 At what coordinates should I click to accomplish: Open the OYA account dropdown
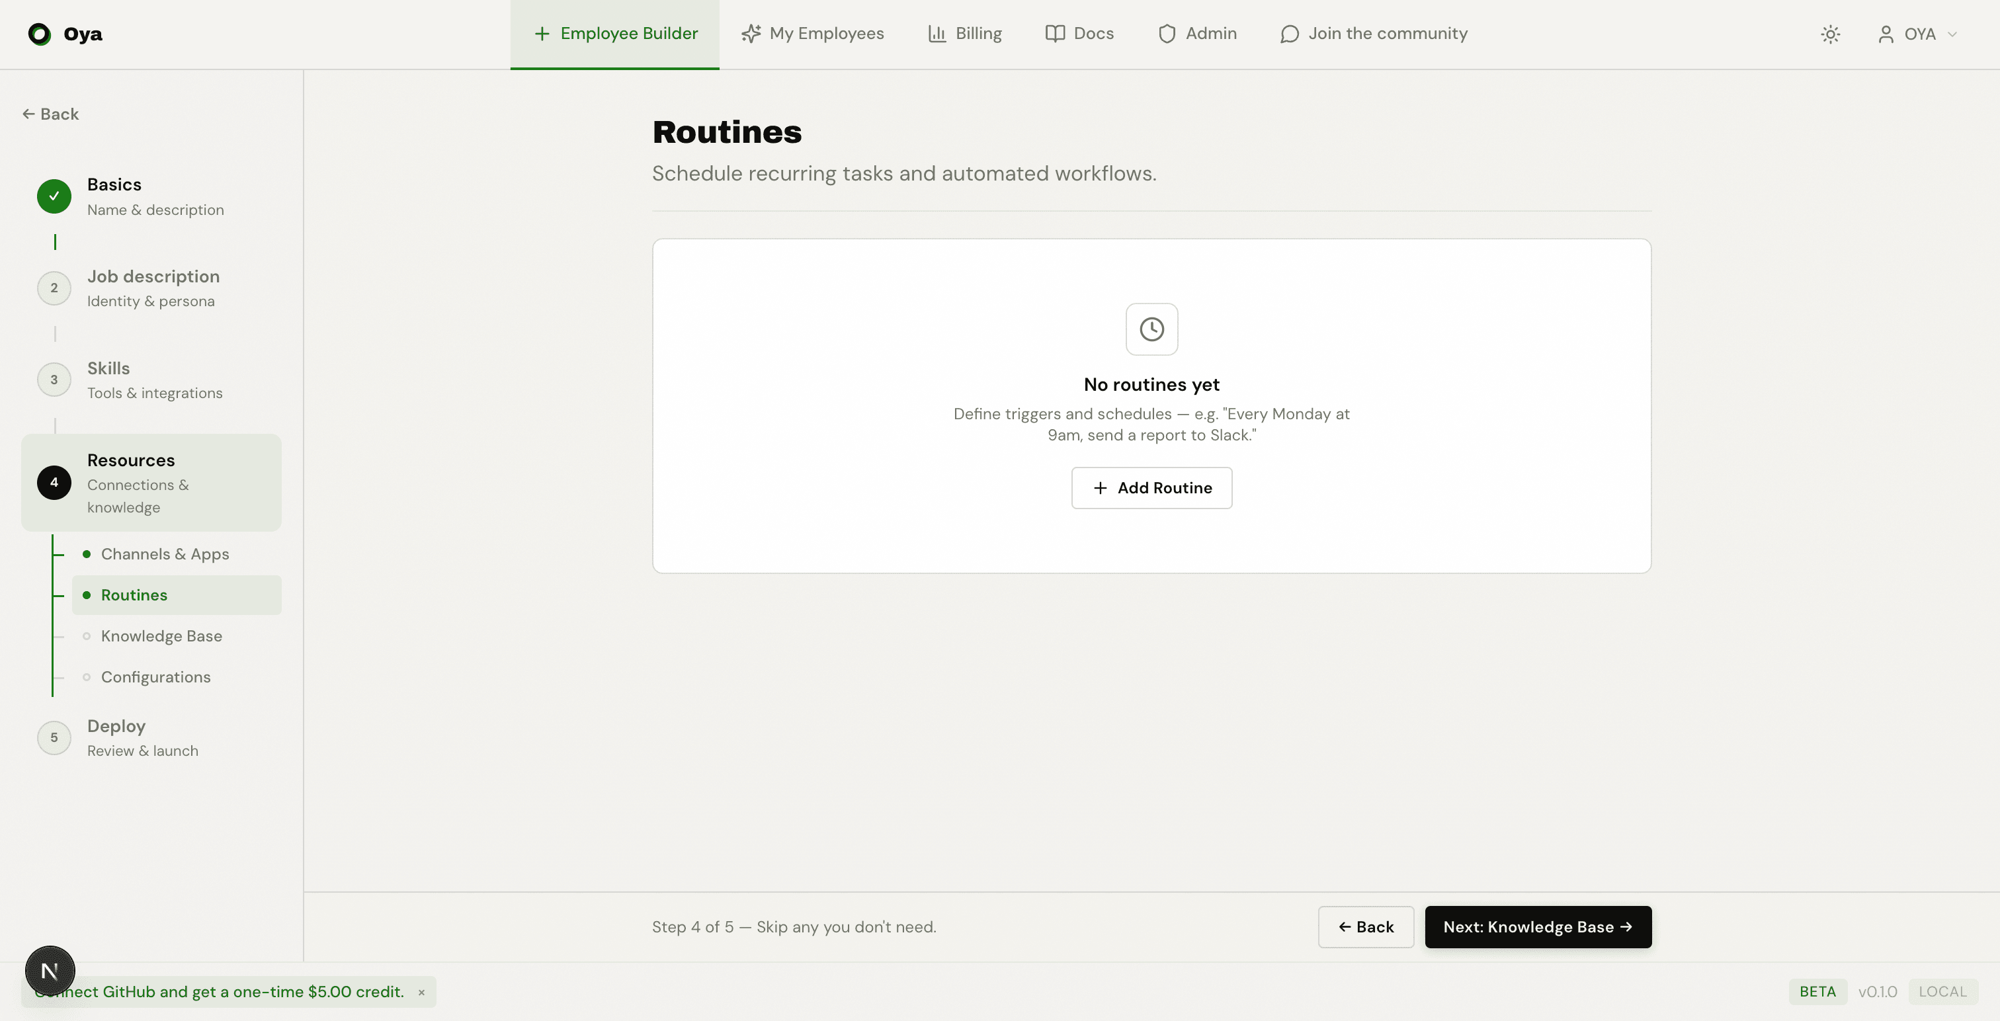(1918, 34)
